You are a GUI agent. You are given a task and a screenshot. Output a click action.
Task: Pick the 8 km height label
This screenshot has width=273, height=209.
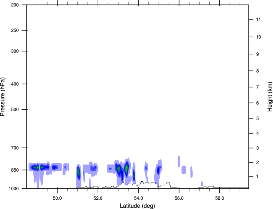pos(257,71)
